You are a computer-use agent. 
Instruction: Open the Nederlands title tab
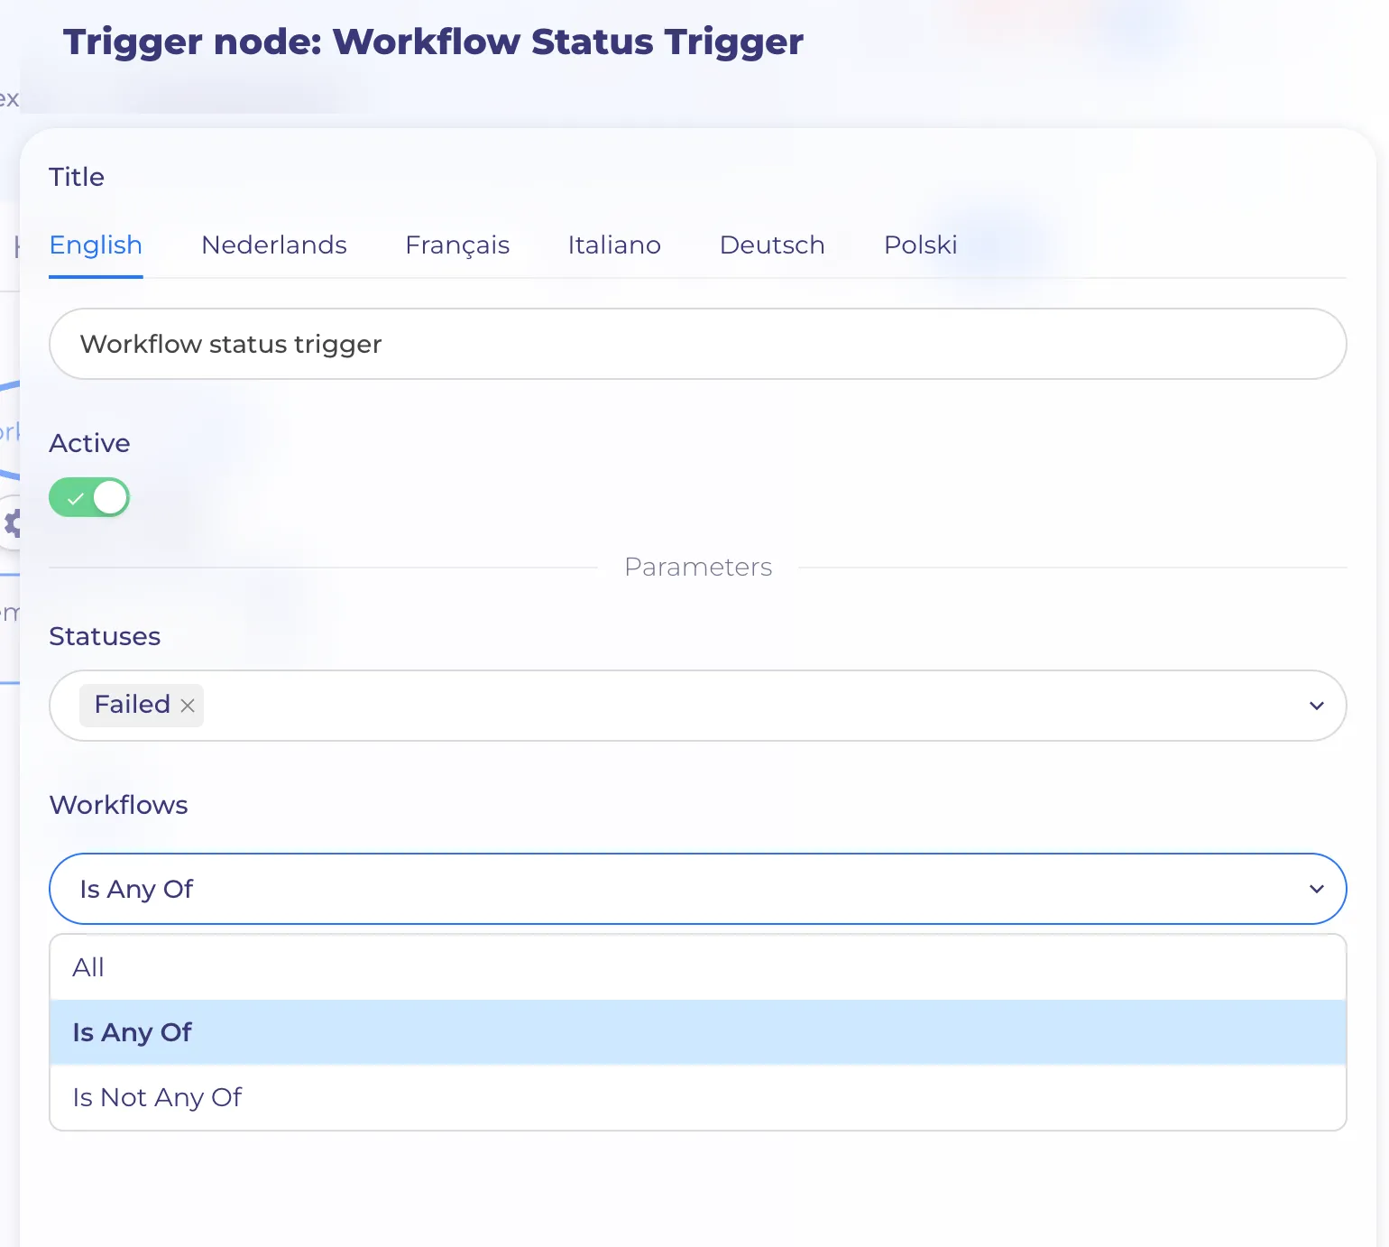[274, 245]
